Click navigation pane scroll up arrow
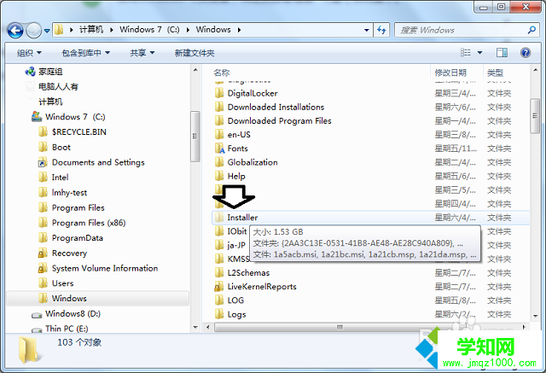Image resolution: width=546 pixels, height=373 pixels. tap(195, 70)
